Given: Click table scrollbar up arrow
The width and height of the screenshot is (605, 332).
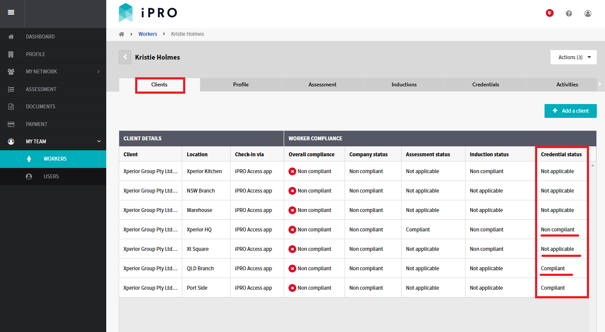Looking at the screenshot, I should (x=592, y=165).
